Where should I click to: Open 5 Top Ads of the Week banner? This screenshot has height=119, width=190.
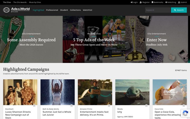tap(94, 39)
